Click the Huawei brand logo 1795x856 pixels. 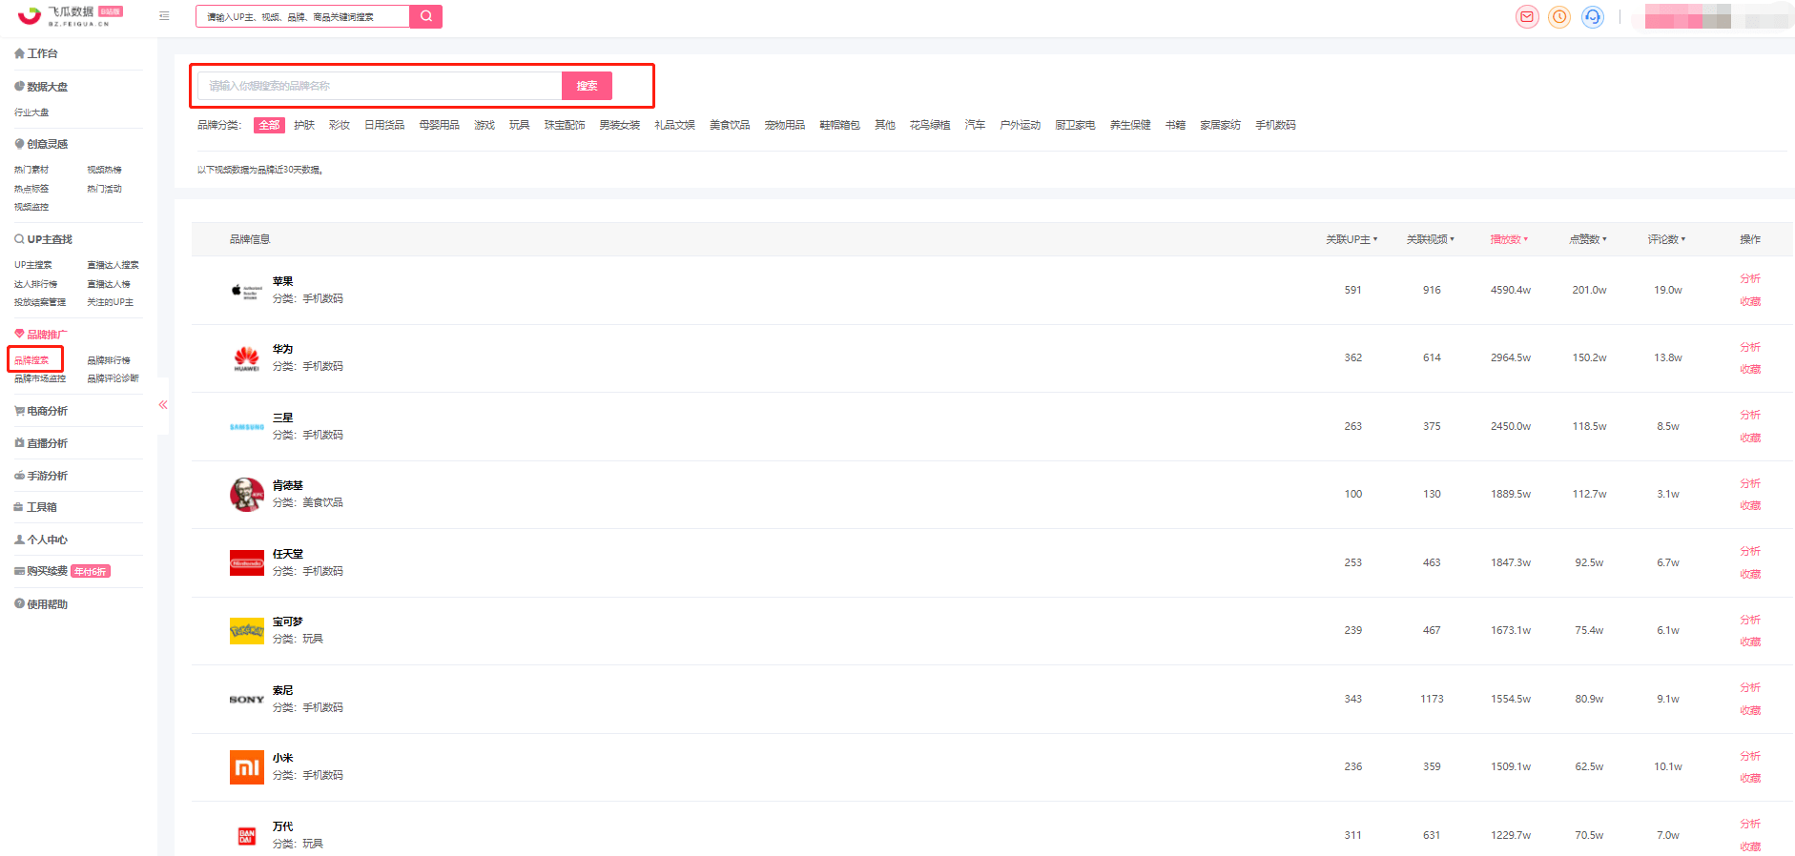tap(247, 358)
